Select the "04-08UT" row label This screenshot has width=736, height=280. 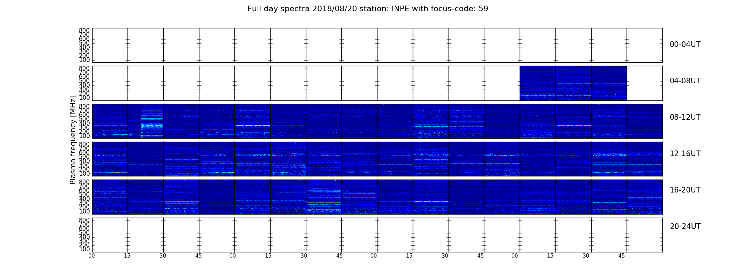coord(685,81)
